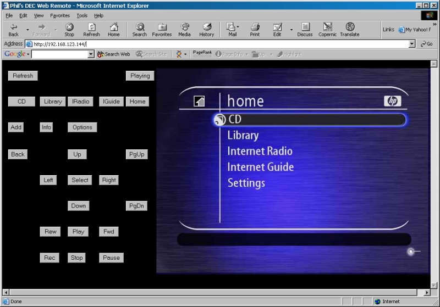440x307 pixels.
Task: Open the History toolbar icon
Action: coord(207,27)
